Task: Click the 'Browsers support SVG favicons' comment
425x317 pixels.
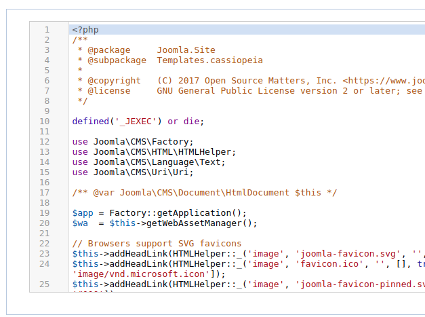Action: point(157,244)
